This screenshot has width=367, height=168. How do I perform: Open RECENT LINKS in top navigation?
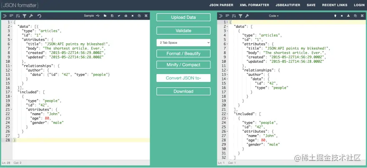point(335,5)
